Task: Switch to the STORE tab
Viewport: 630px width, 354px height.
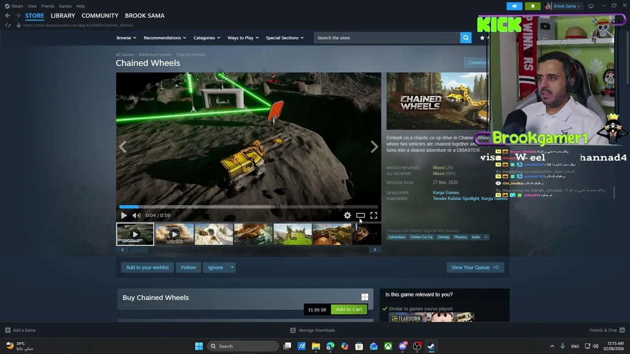Action: click(34, 16)
